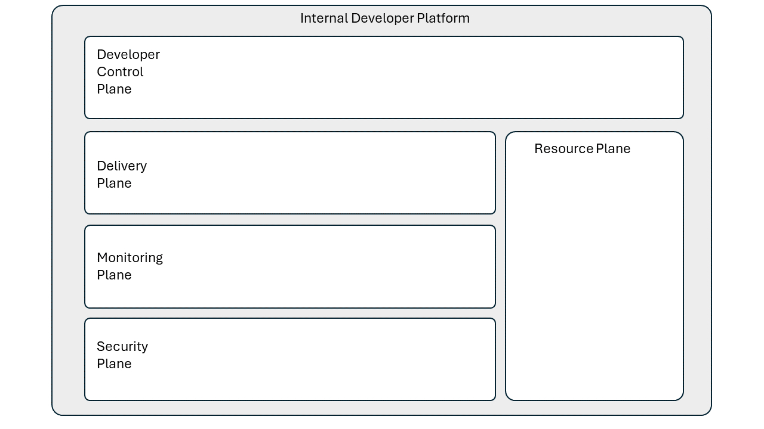Click the word "Platform" in the title

coord(443,18)
